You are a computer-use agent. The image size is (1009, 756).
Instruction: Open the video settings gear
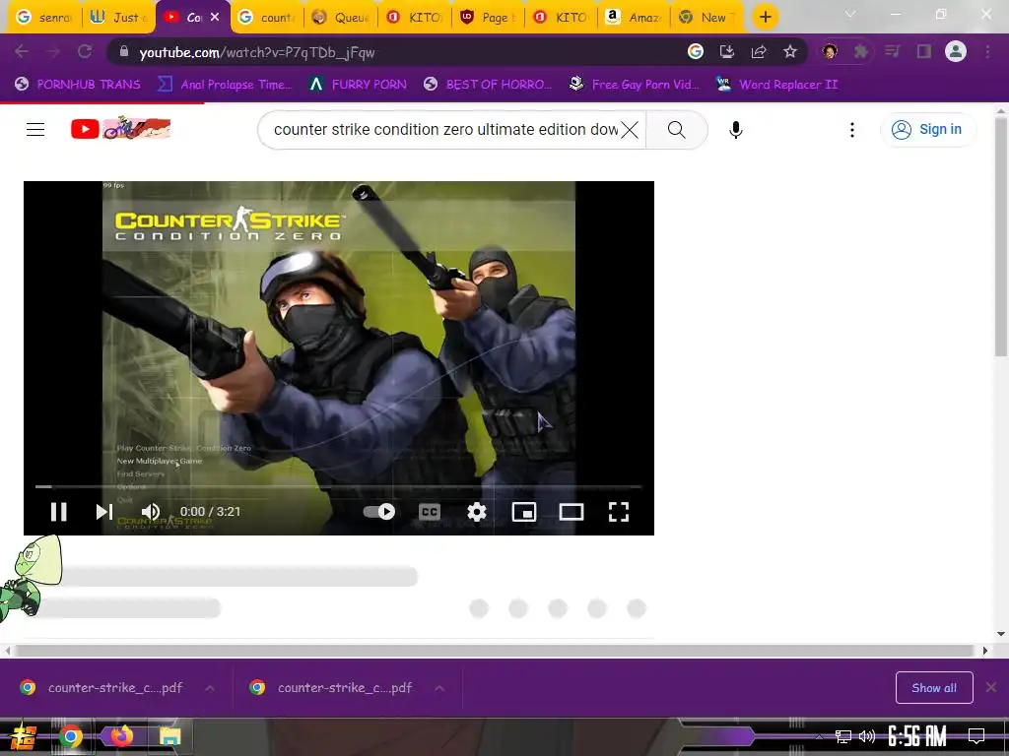(x=476, y=512)
